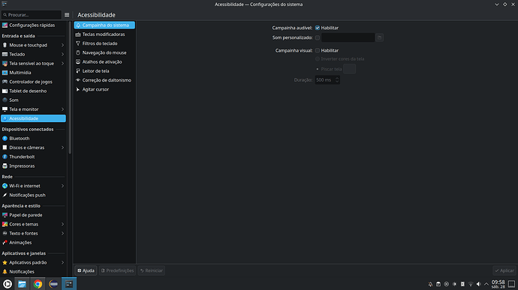Open Configurações rápidas in the sidebar
518x290 pixels.
tap(33, 25)
